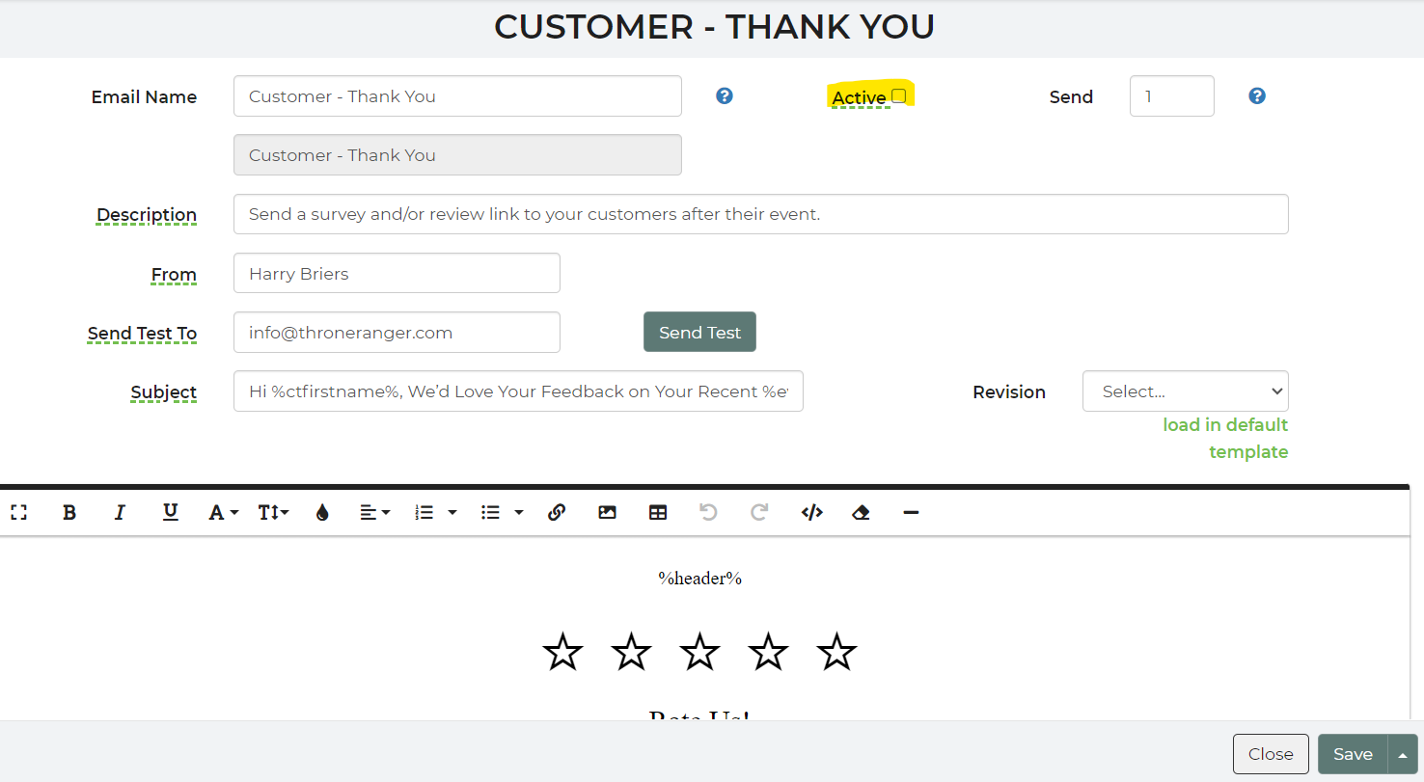Screen dimensions: 1424x782
Task: Insert an image using the picture icon
Action: (x=607, y=513)
